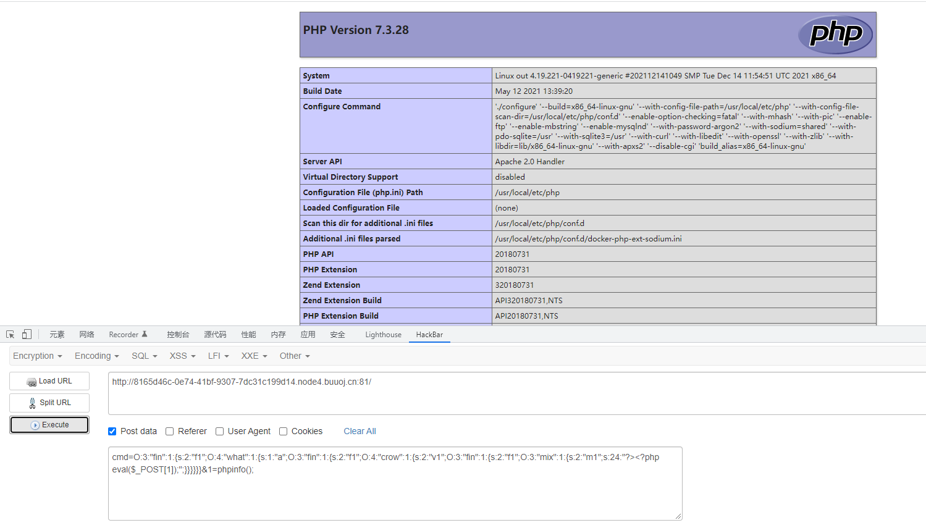This screenshot has height=528, width=926.
Task: Switch to the 源代码 tab
Action: click(x=215, y=334)
